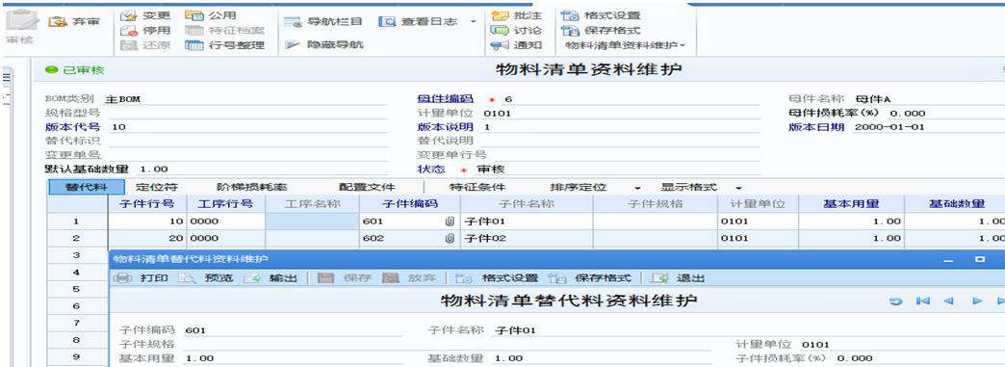
Task: Switch to the 定位符 tab
Action: pos(157,187)
